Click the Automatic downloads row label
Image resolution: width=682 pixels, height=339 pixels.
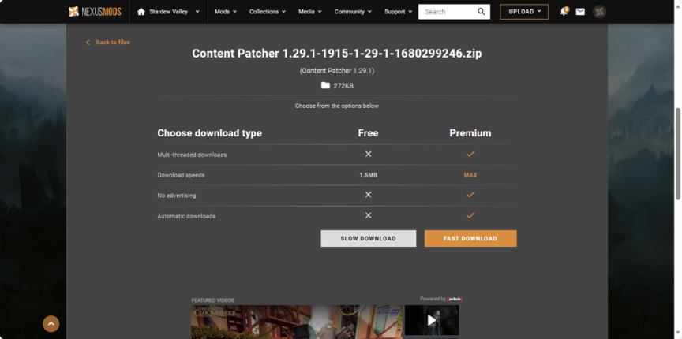pyautogui.click(x=186, y=216)
